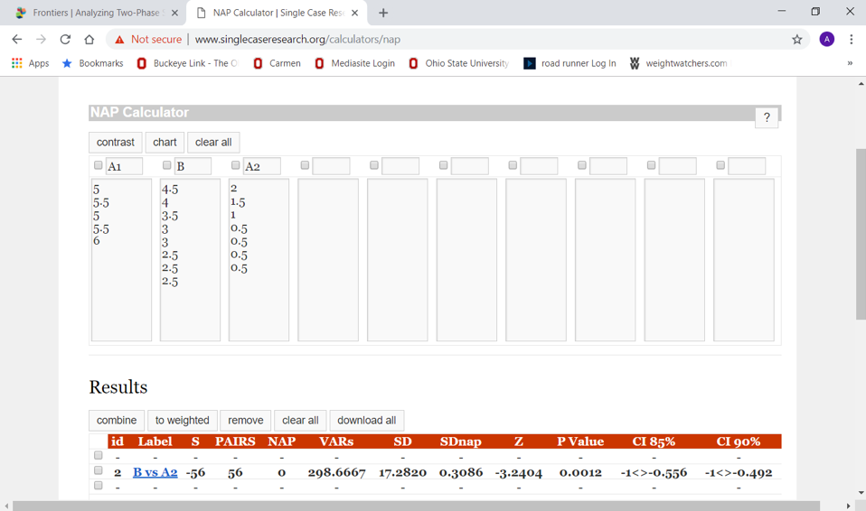866x511 pixels.
Task: Close the Frontiers tab
Action: (x=174, y=13)
